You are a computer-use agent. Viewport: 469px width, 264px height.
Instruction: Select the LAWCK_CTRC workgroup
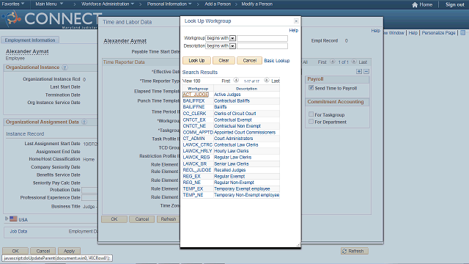tap(197, 145)
